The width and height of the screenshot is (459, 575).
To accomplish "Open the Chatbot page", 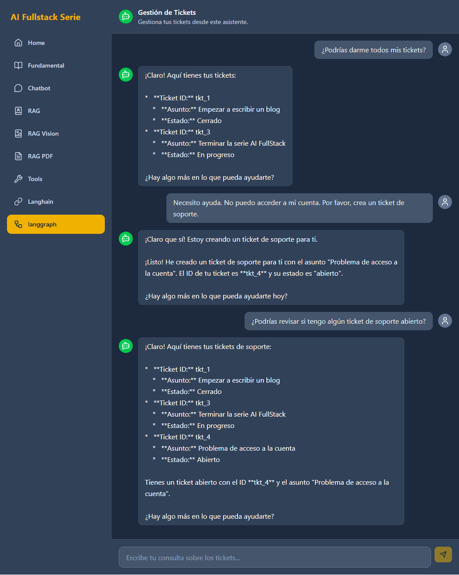I will pyautogui.click(x=39, y=88).
